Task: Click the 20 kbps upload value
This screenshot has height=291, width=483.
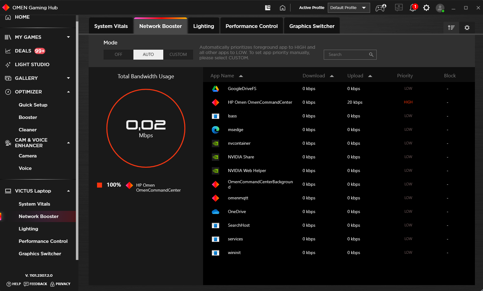Action: click(355, 102)
